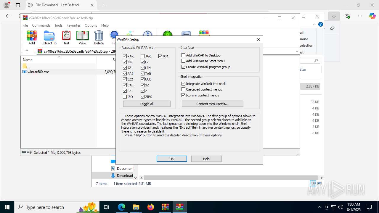This screenshot has width=379, height=213.
Task: Open Microsoft Edge from taskbar
Action: pyautogui.click(x=121, y=207)
